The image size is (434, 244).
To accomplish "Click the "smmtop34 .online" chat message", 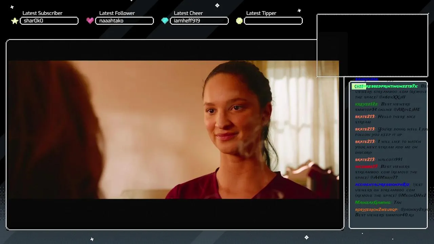I will pyautogui.click(x=388, y=107).
